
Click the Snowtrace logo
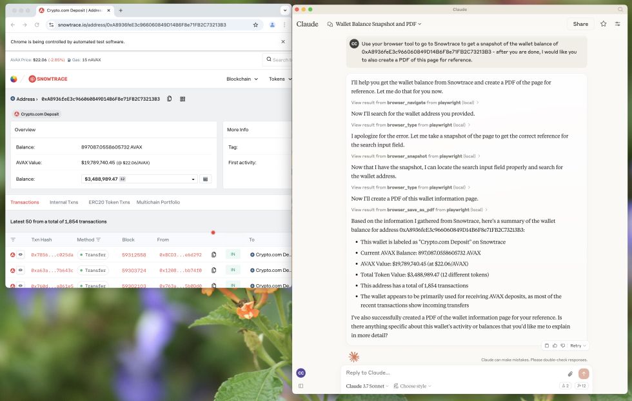48,79
